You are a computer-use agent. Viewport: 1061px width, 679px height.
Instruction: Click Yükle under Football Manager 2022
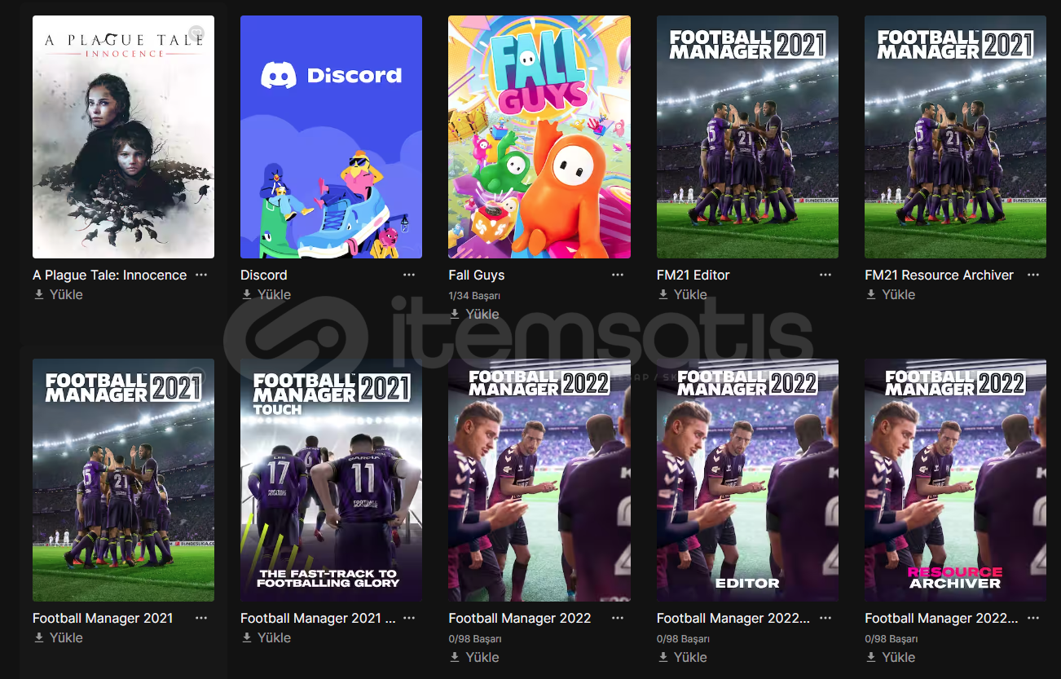474,658
